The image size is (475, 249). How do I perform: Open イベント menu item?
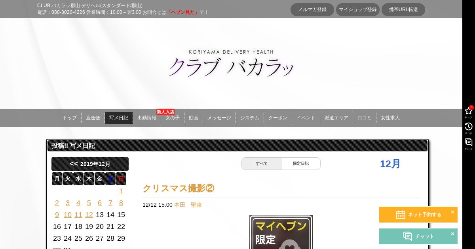click(306, 118)
